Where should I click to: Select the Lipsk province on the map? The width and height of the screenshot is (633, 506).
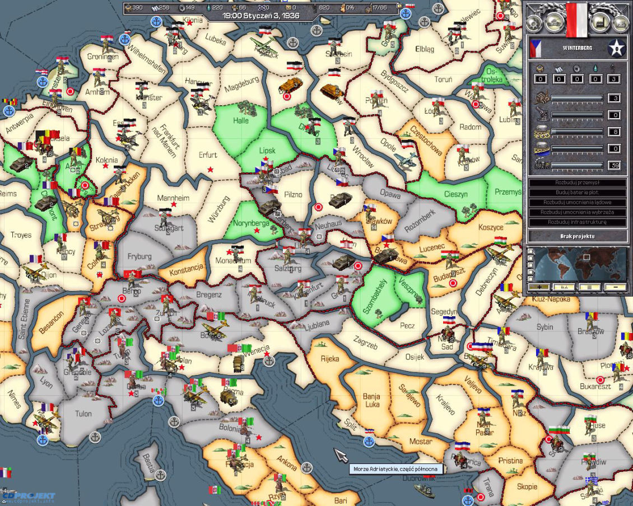coord(267,151)
